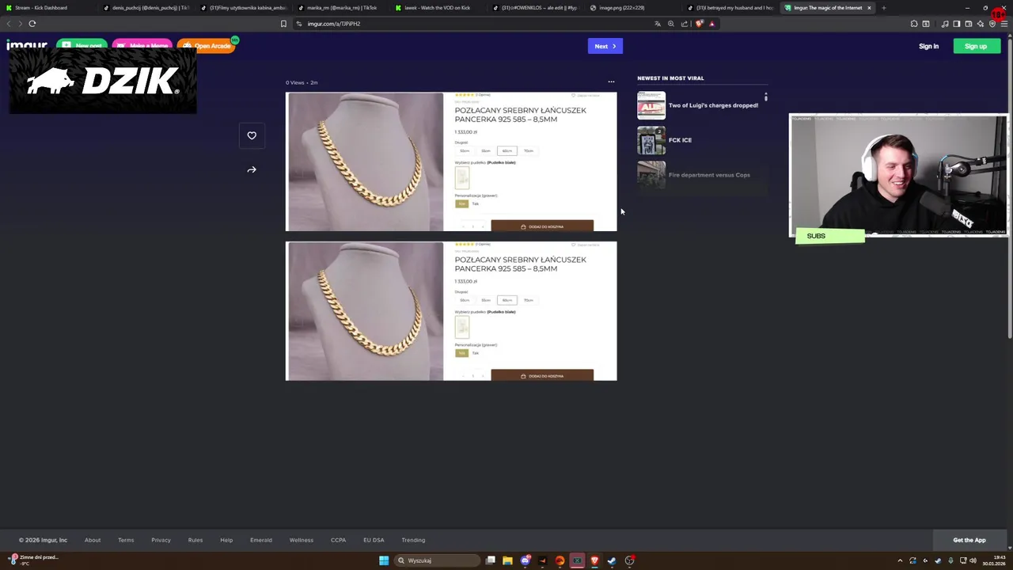Click the Wellness footer link
This screenshot has width=1013, height=570.
[x=302, y=540]
